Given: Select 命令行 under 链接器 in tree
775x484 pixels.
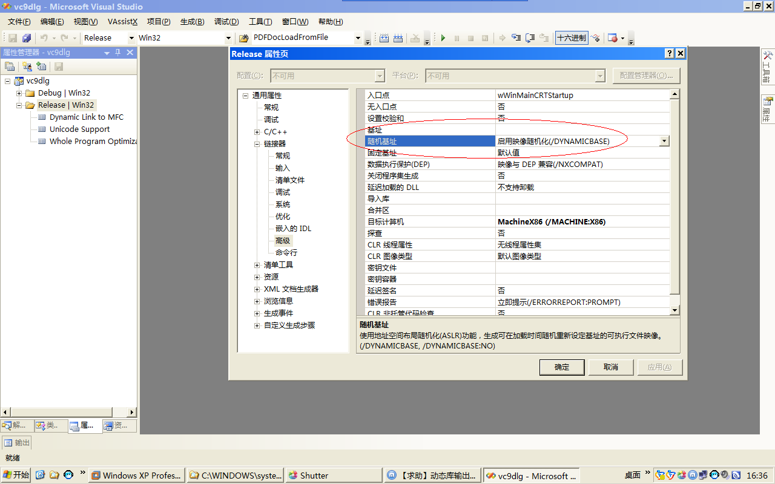Looking at the screenshot, I should pyautogui.click(x=286, y=253).
